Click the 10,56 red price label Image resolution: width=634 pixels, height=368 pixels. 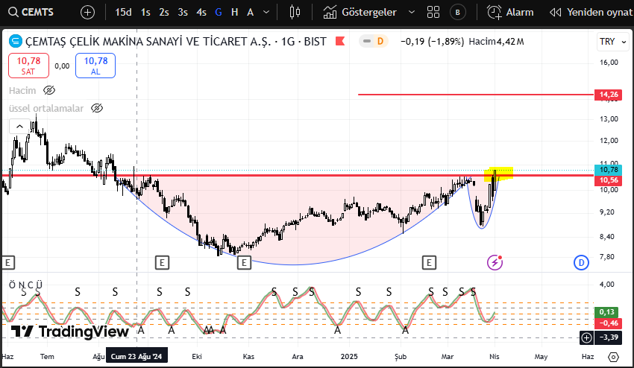click(x=608, y=180)
